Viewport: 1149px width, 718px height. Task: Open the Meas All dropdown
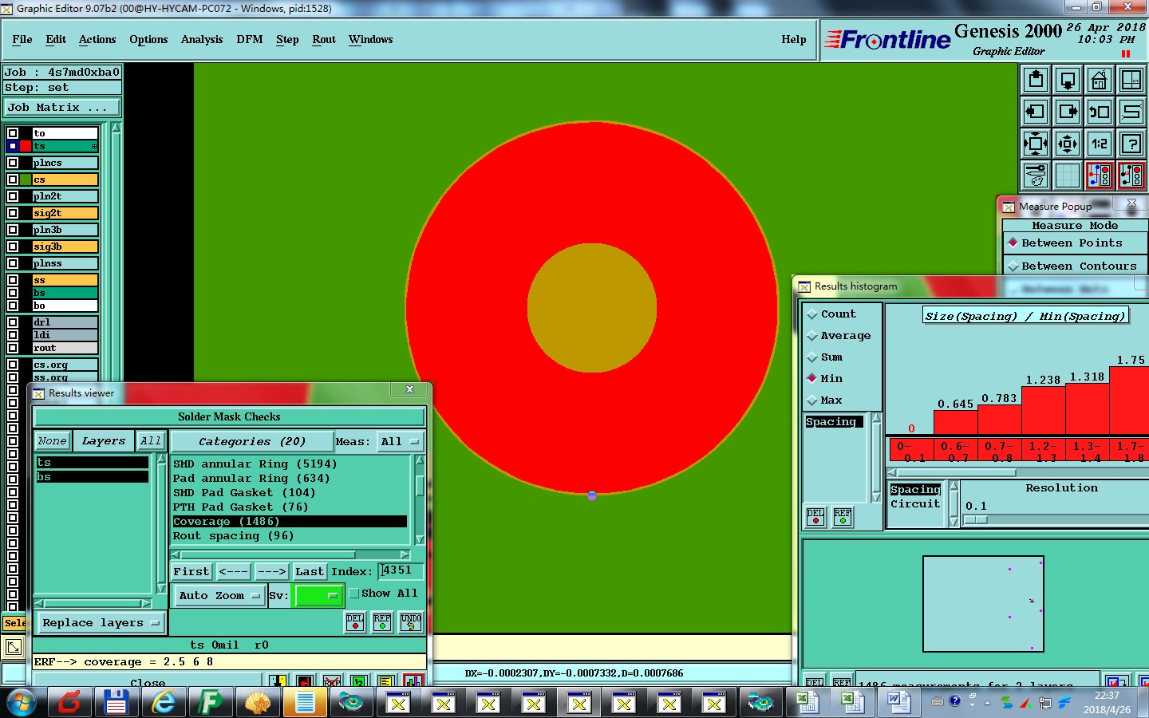pos(401,441)
